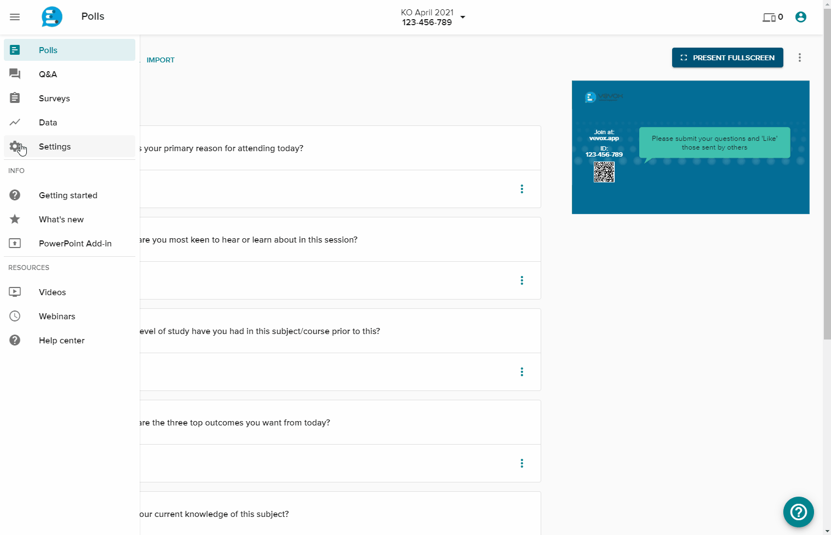Open the user account profile icon

coord(800,17)
